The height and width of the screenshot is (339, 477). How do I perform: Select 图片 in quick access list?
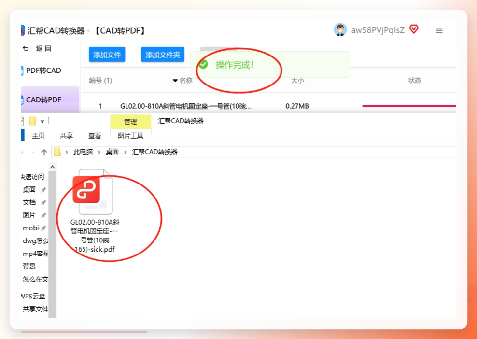click(x=29, y=215)
